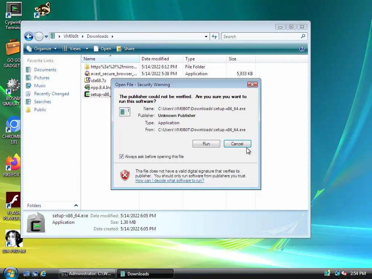Uncheck Always ask before opening this file
372x279 pixels.
coord(121,157)
